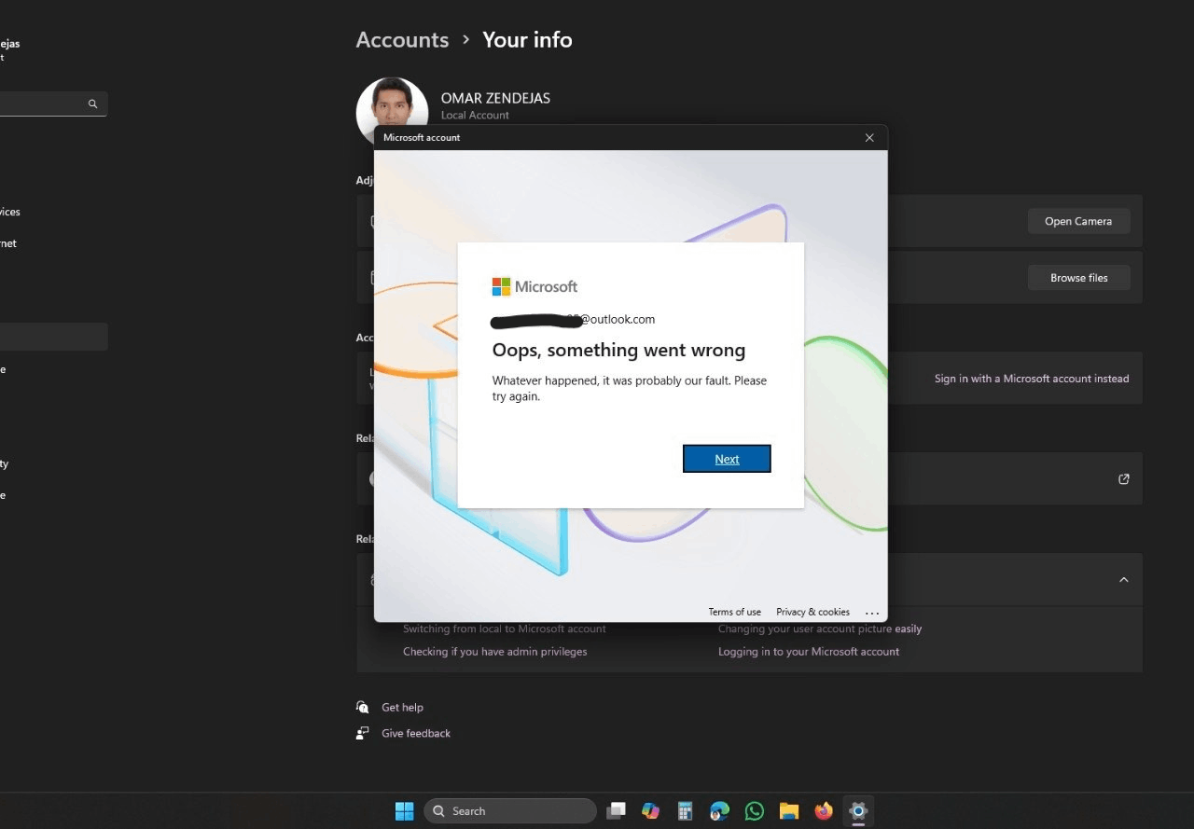Click Get help link

(402, 708)
